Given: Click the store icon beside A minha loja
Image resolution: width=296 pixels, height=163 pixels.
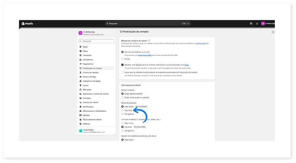Looking at the screenshot, I should (80, 33).
